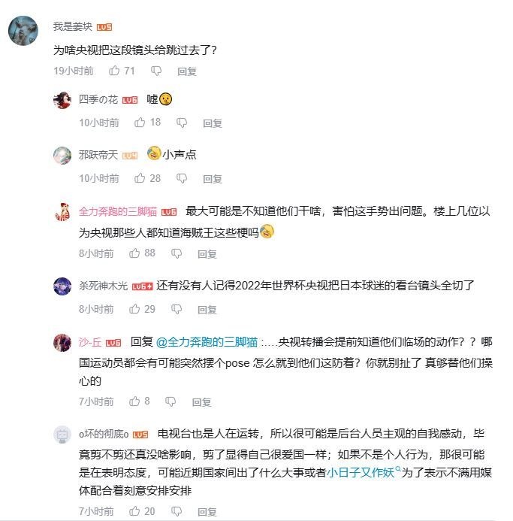Dislike o坏的彻底o's reply

177,511
